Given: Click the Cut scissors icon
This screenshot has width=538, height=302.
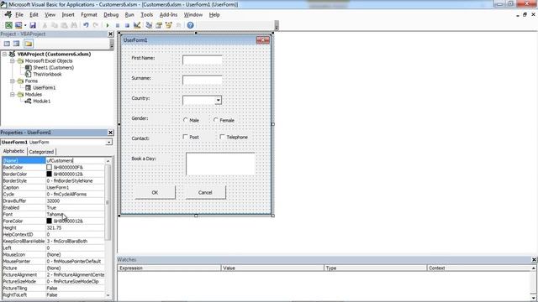Looking at the screenshot, I should pyautogui.click(x=45, y=25).
